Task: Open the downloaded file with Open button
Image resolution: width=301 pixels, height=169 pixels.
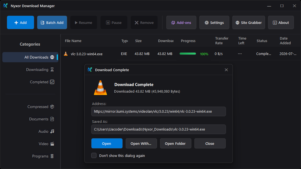Action: 107,143
